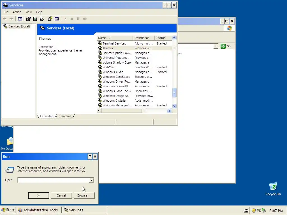
Task: Click the Forward arrow in Services toolbar
Action: pyautogui.click(x=11, y=19)
